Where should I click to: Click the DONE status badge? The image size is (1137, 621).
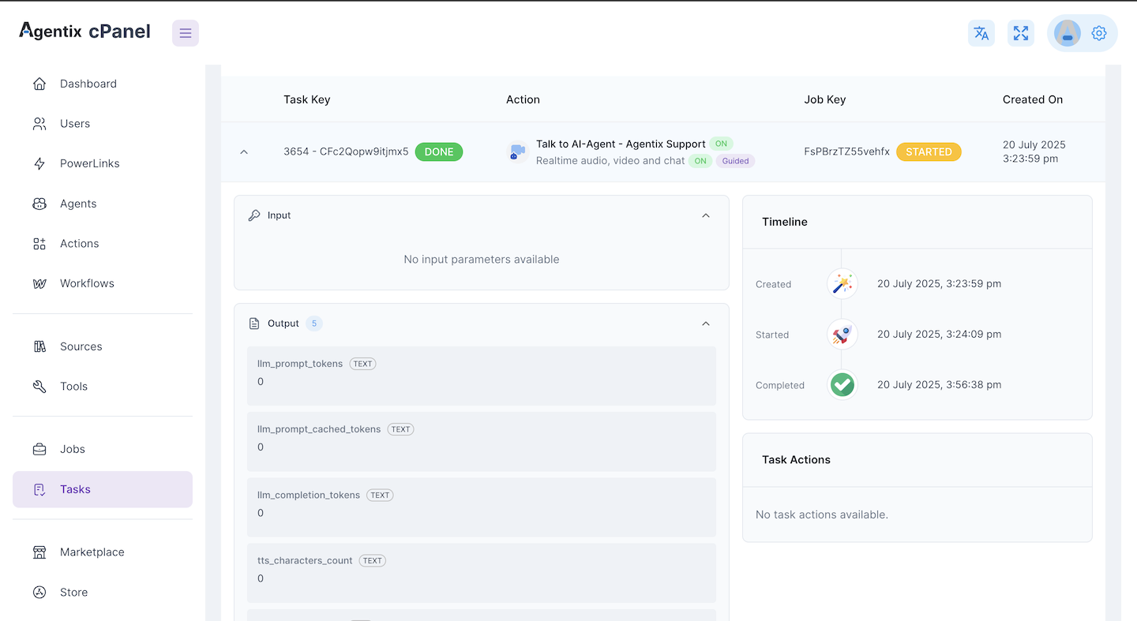pos(439,152)
